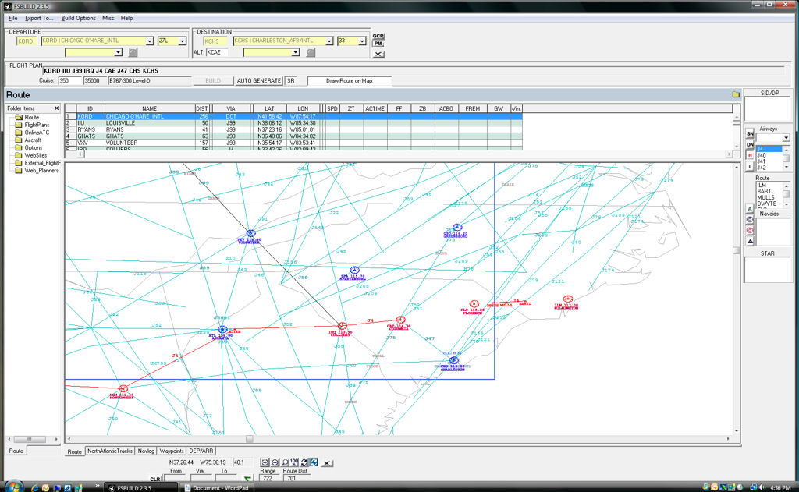Open the Export To menu

pyautogui.click(x=39, y=18)
